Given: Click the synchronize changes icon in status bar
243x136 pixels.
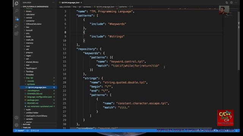Looking at the screenshot, I should tap(28, 131).
